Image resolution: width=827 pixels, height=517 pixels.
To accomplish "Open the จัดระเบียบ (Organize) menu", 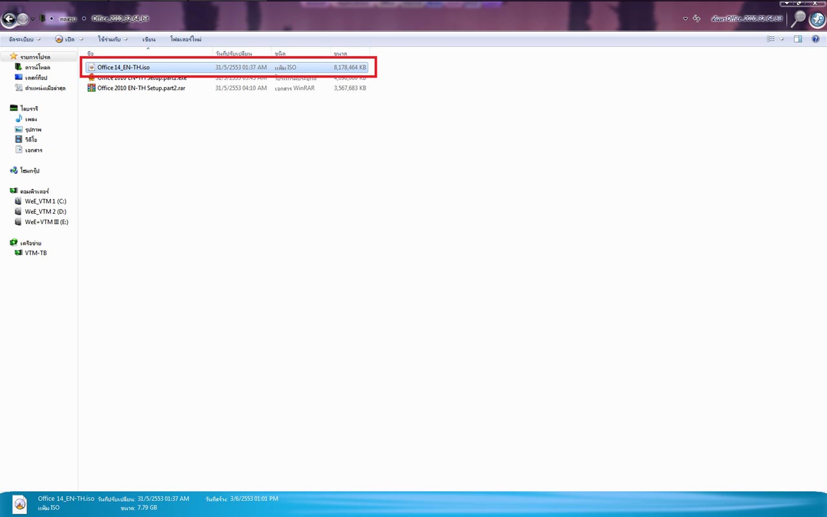I will [x=25, y=39].
